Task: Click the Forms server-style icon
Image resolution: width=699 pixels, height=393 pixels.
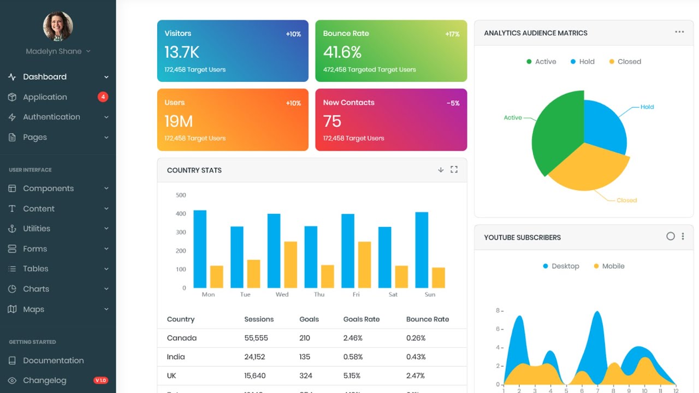Action: click(12, 249)
